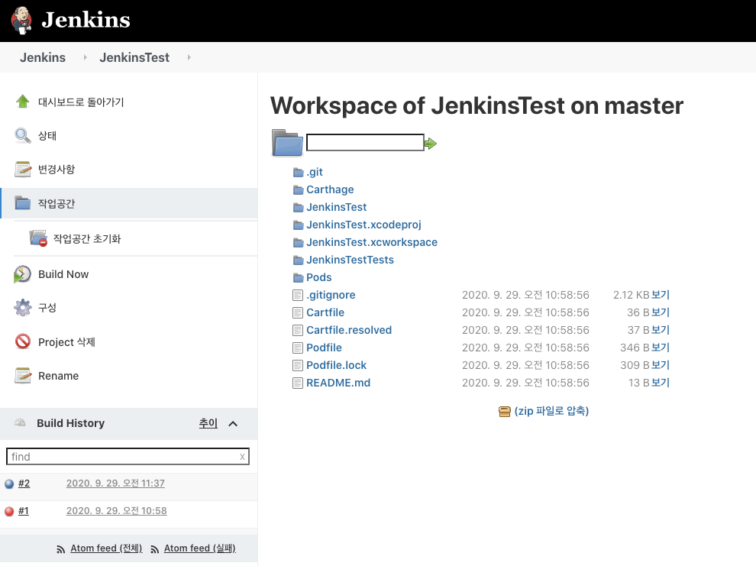
Task: Open the 구성 configuration menu item
Action: [x=47, y=308]
